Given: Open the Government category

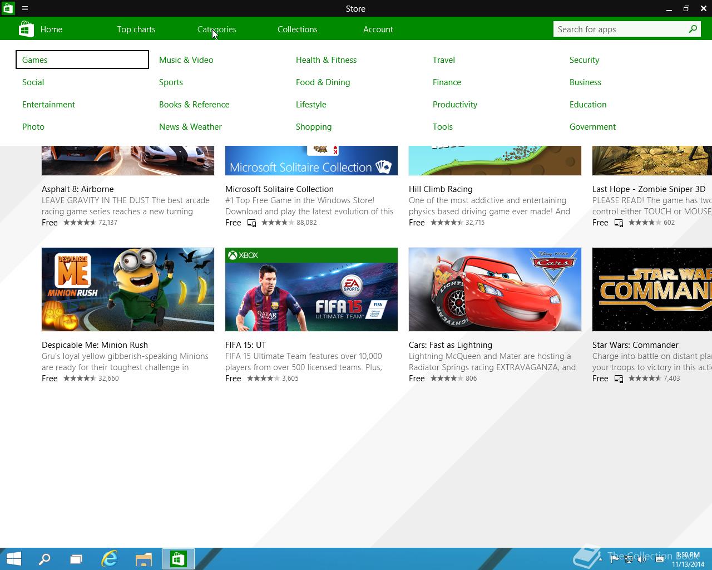Looking at the screenshot, I should click(592, 127).
